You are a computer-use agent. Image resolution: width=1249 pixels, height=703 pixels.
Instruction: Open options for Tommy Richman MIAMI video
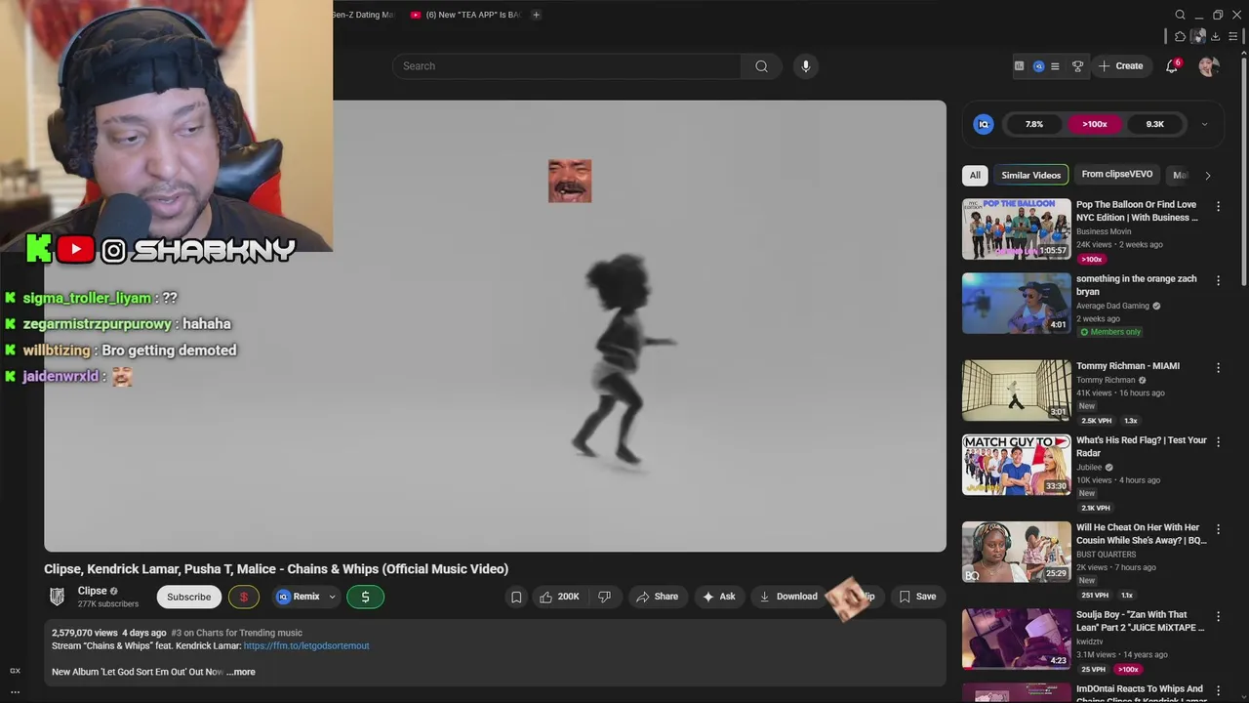click(1218, 368)
